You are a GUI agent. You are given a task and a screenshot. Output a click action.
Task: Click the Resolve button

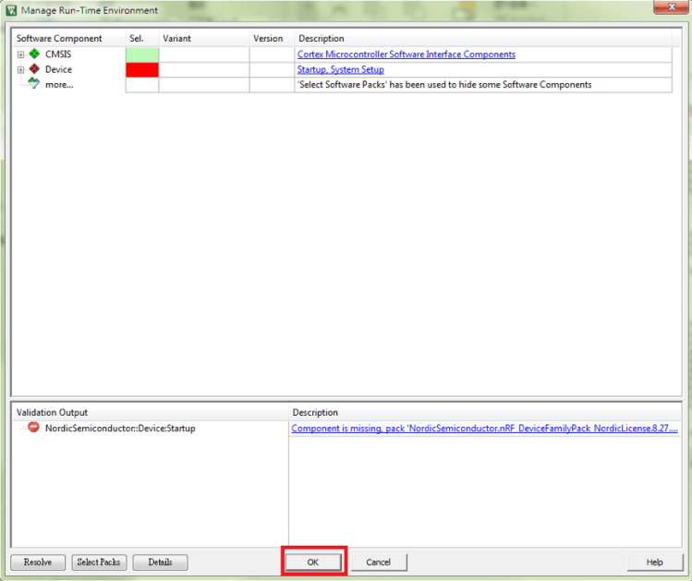click(38, 562)
